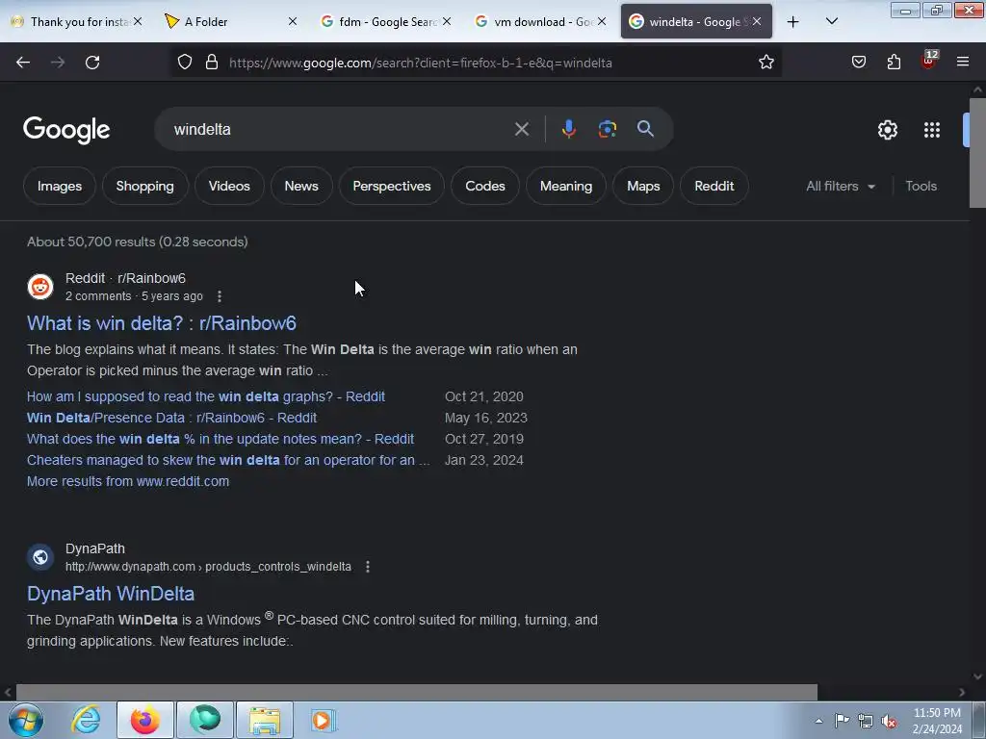Viewport: 986px width, 739px height.
Task: Go to Google home via logo
Action: pos(66,130)
